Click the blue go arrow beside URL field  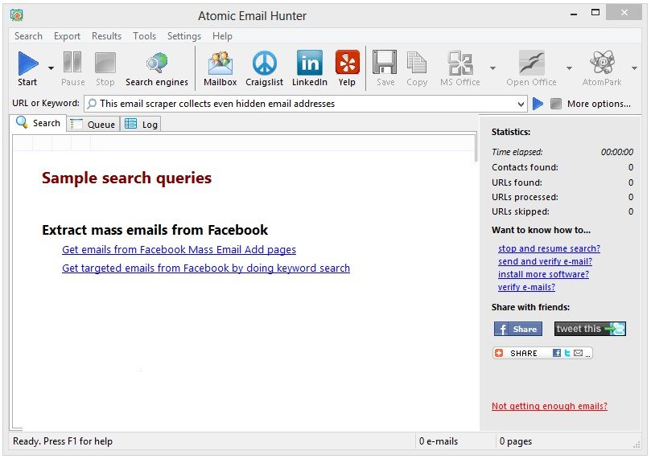pyautogui.click(x=538, y=104)
